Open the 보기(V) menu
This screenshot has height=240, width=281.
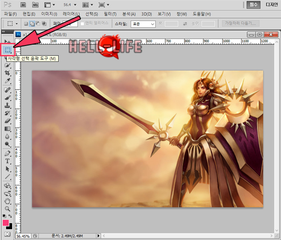coord(164,14)
